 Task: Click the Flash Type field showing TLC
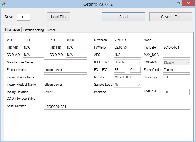click(176, 77)
